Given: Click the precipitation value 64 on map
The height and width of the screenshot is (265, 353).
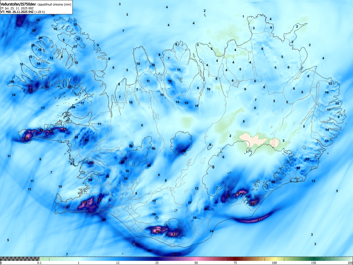Looking at the screenshot, I should 26,138.
